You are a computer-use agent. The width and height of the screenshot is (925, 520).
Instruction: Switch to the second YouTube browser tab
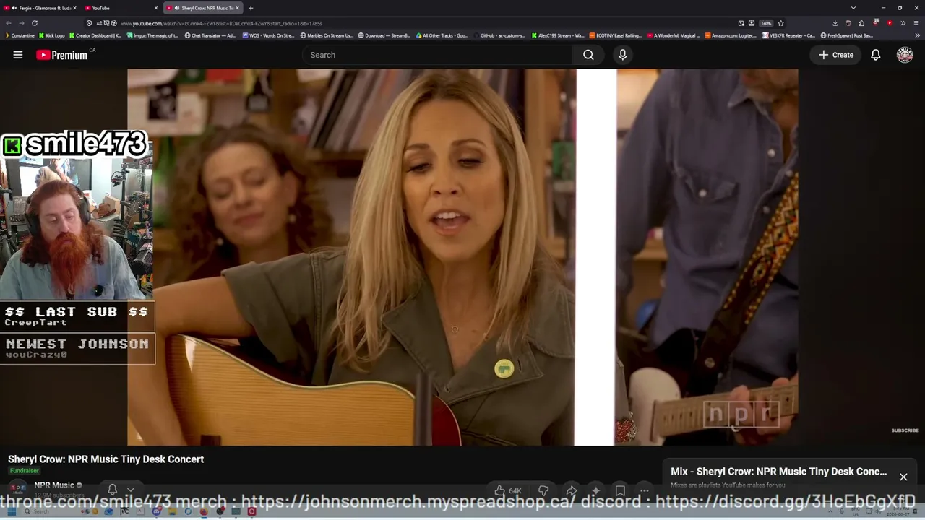pos(120,8)
